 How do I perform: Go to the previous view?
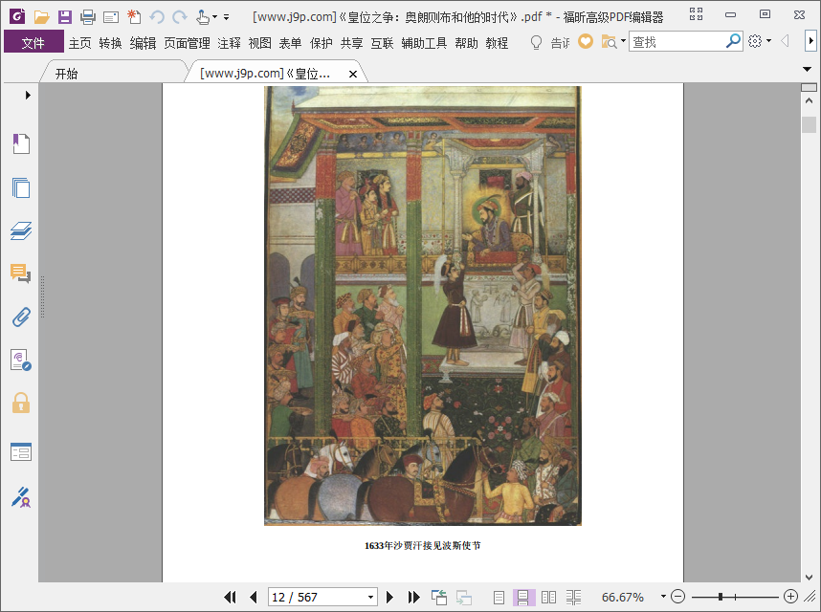439,597
